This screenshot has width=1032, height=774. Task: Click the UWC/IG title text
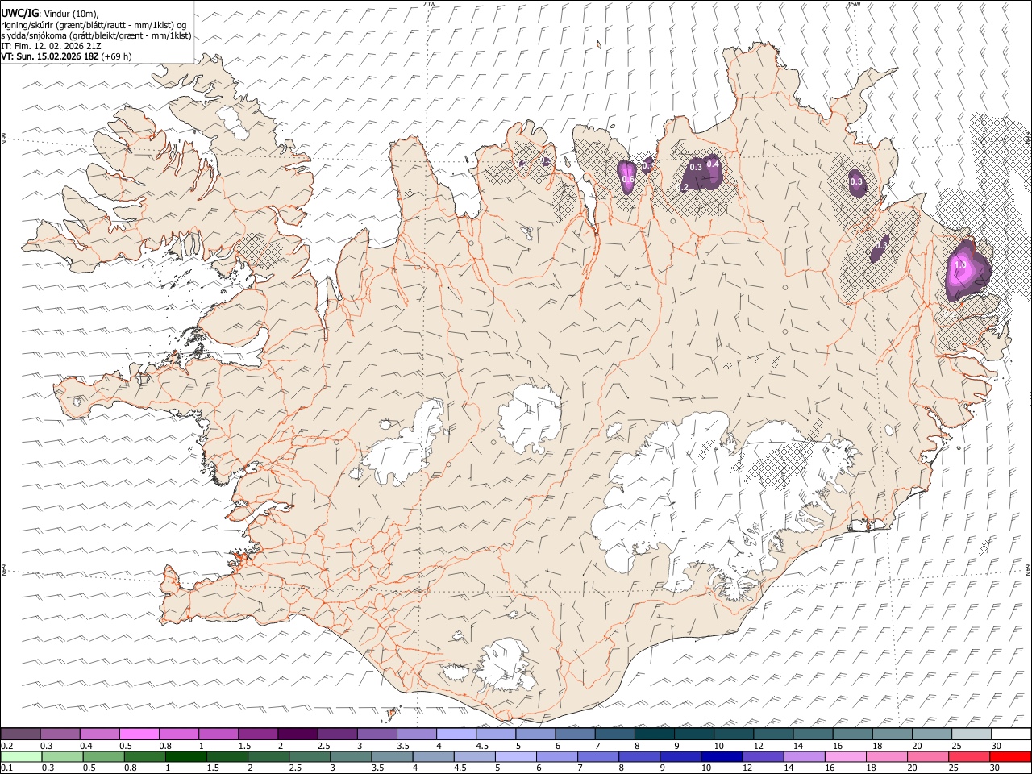pos(19,13)
